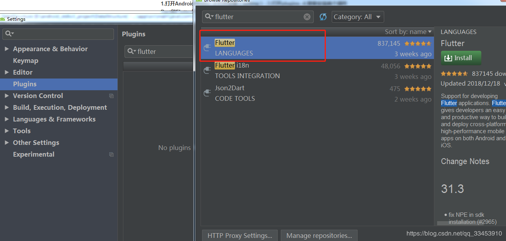Select Plugins in Settings tree
Image resolution: width=506 pixels, height=241 pixels.
59,84
